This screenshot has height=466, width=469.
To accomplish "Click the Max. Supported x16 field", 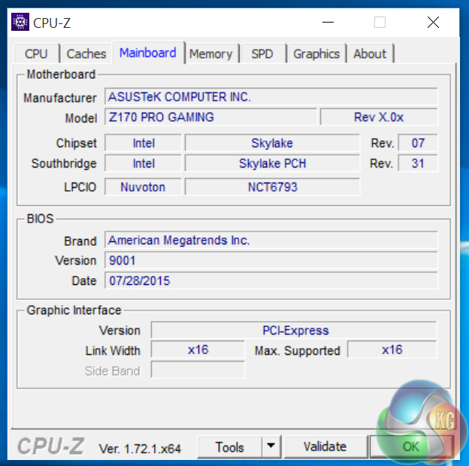I will coord(392,349).
